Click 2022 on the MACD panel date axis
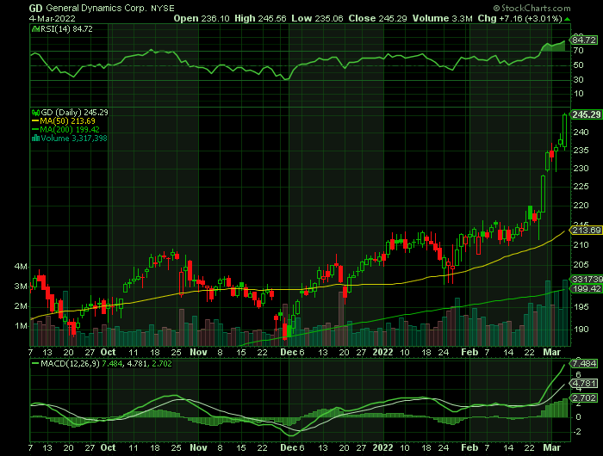This screenshot has width=603, height=456. click(383, 447)
